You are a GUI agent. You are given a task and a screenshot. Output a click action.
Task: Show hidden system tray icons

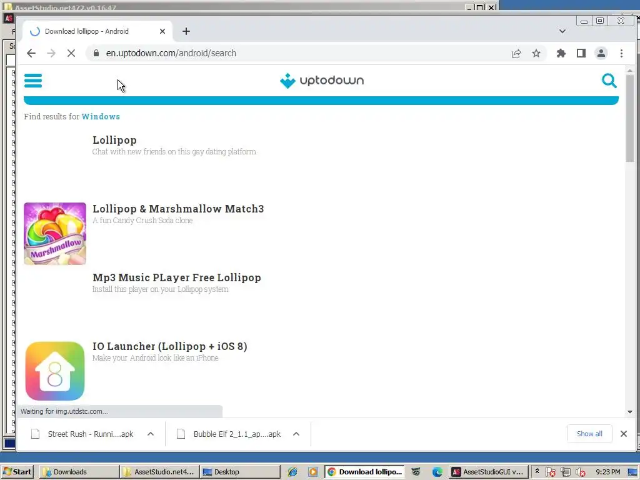tap(537, 471)
